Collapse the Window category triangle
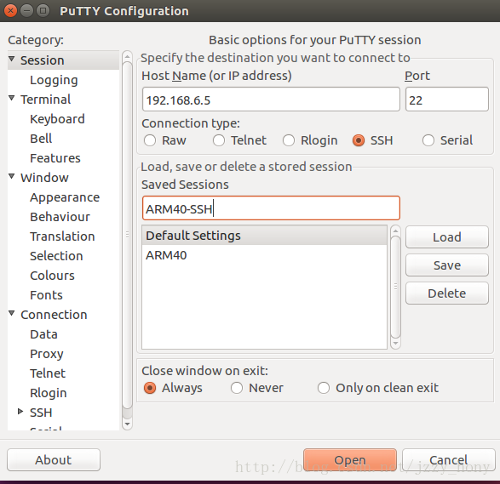The image size is (500, 484). tap(12, 176)
